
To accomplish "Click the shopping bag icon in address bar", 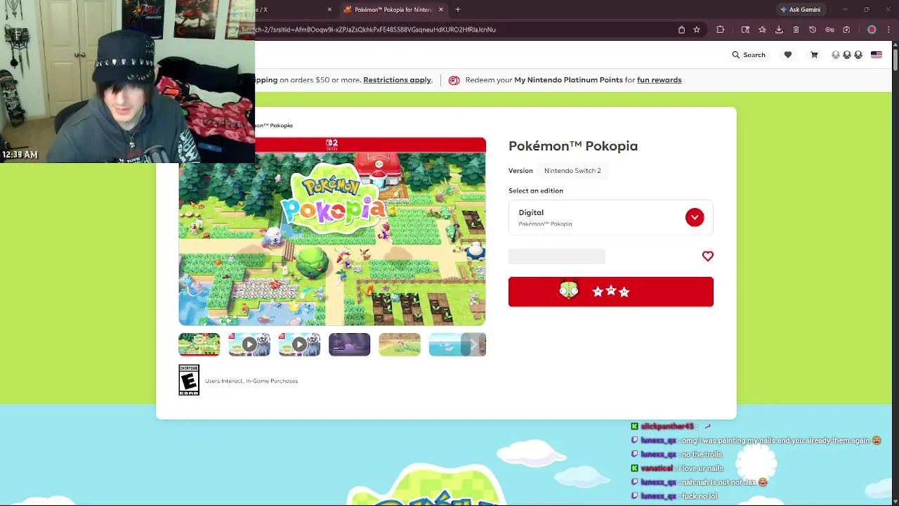I will pos(681,30).
